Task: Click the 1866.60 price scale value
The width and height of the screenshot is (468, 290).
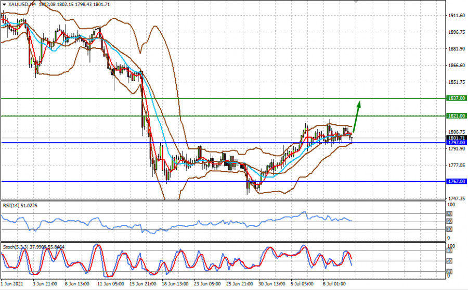Action: [x=456, y=66]
